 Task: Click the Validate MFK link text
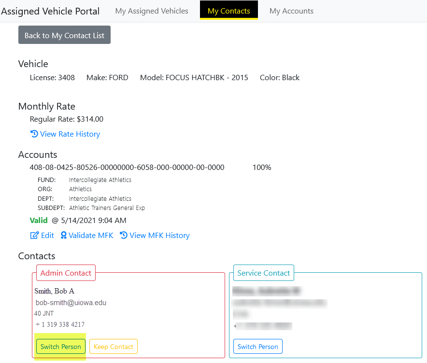point(91,236)
